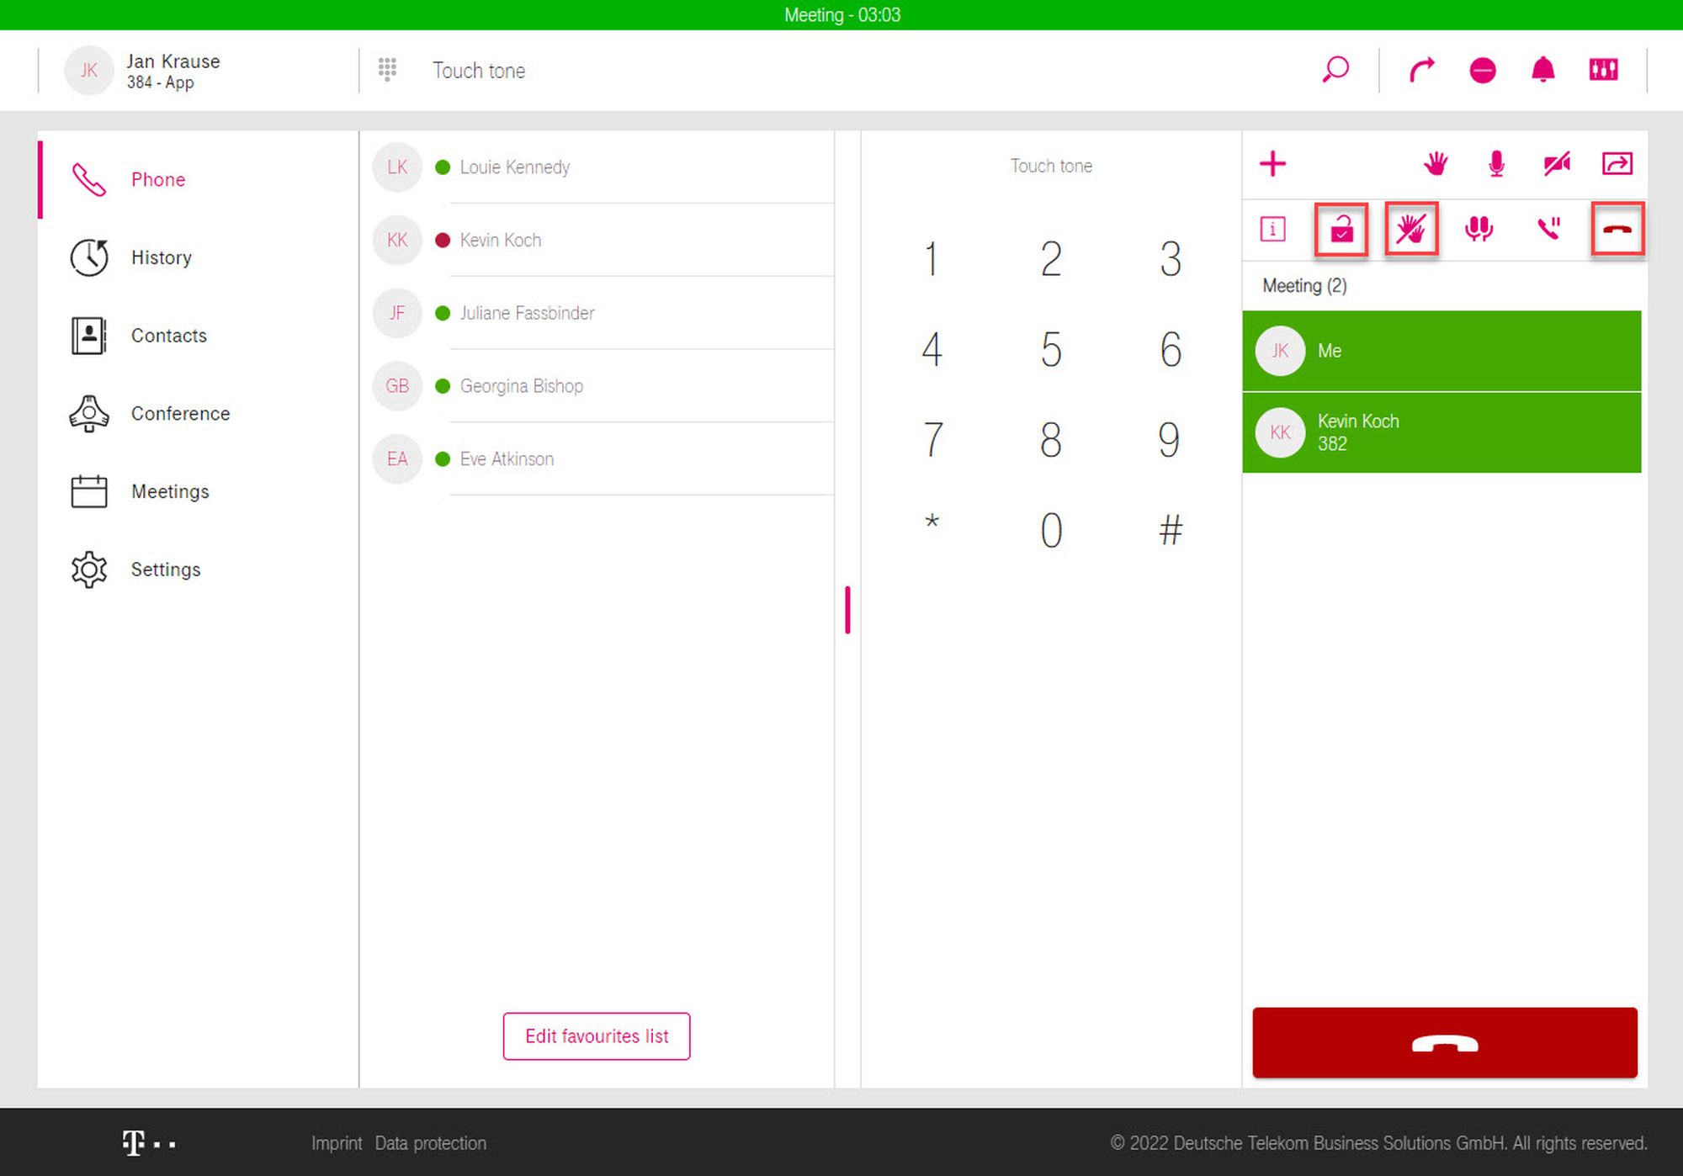1683x1176 pixels.
Task: Open the Data protection link
Action: [x=430, y=1143]
